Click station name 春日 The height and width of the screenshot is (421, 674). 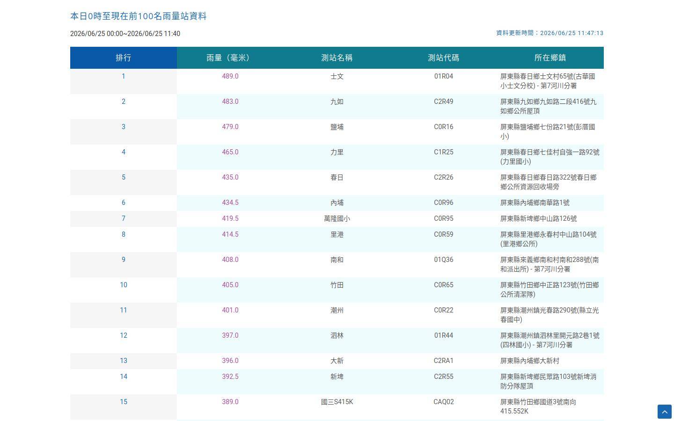337,177
